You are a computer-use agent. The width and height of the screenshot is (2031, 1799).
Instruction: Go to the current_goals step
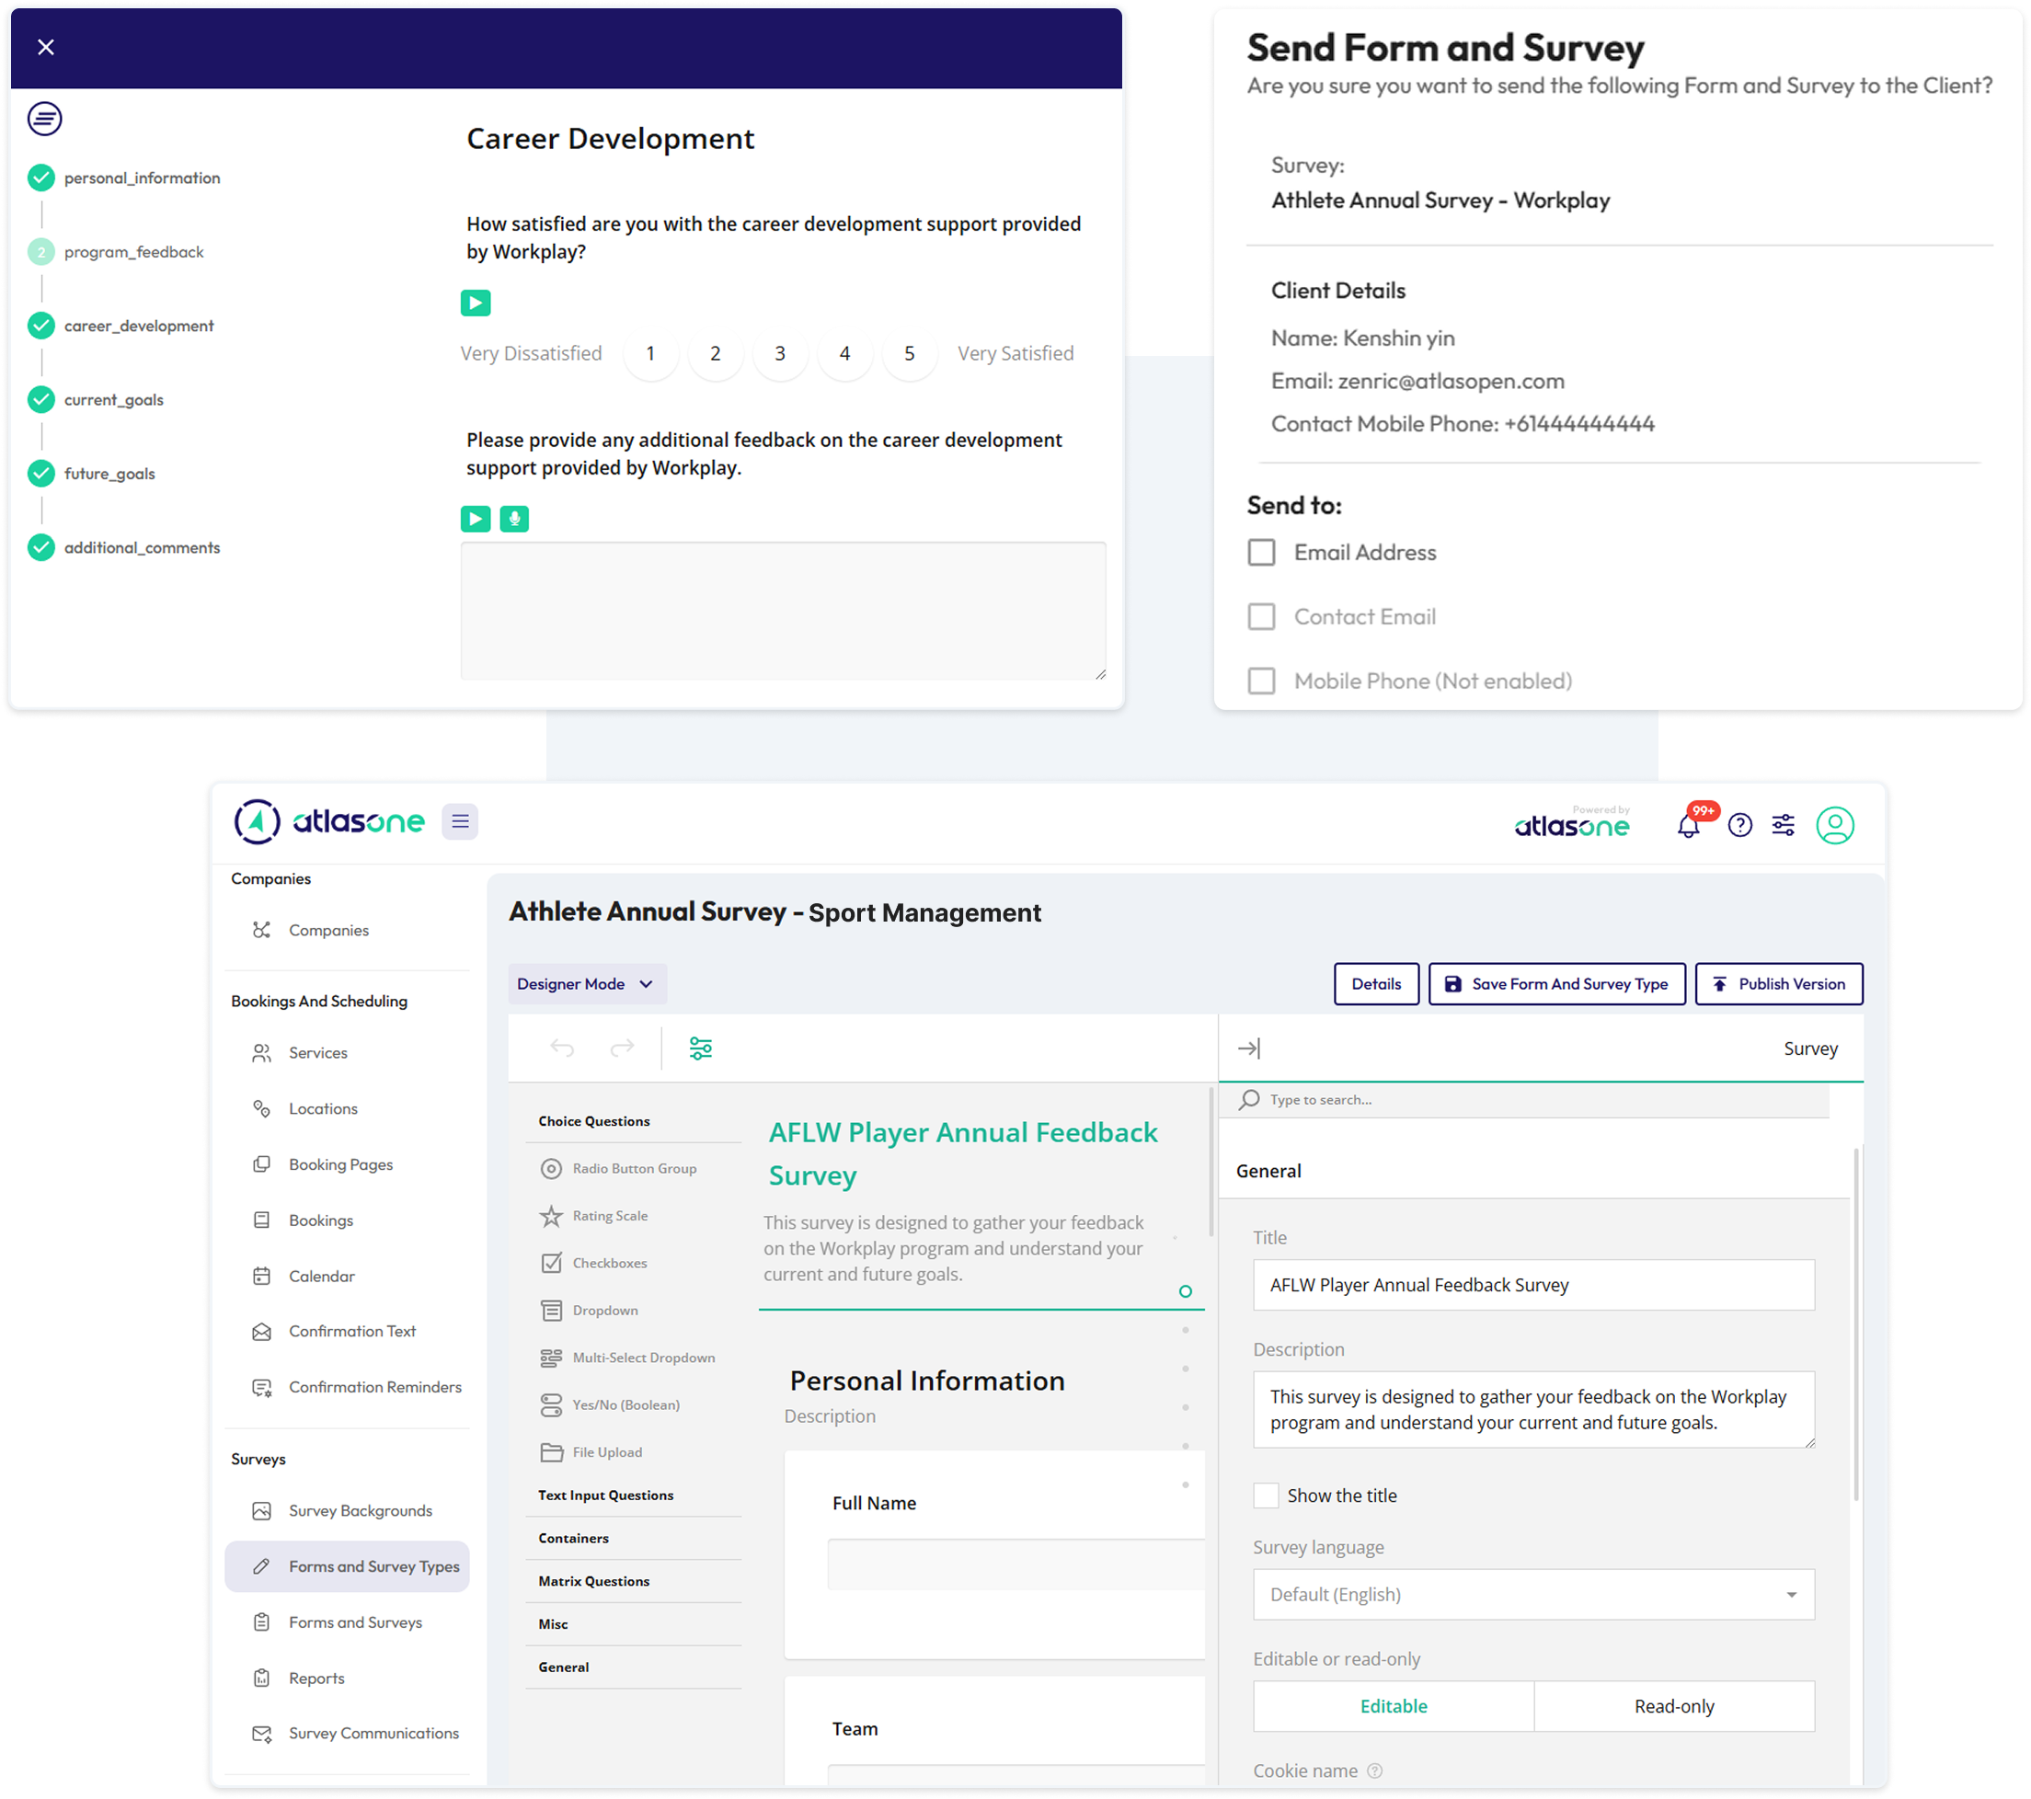[x=97, y=400]
